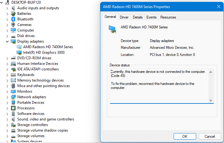Click the Human Interface Devices icon
The image size is (224, 143).
pyautogui.click(x=13, y=64)
